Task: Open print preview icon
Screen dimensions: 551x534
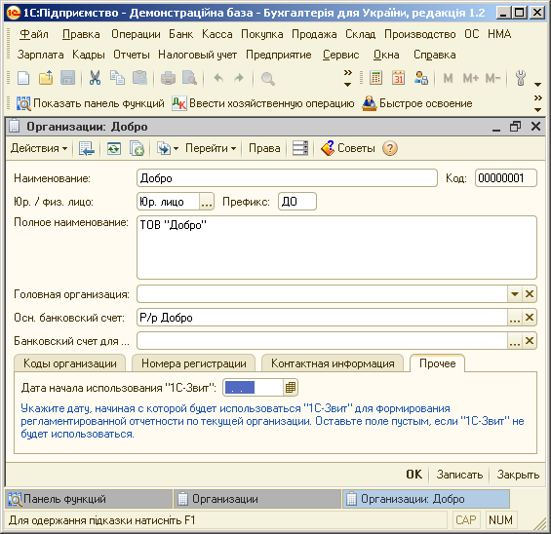Action: tap(190, 78)
